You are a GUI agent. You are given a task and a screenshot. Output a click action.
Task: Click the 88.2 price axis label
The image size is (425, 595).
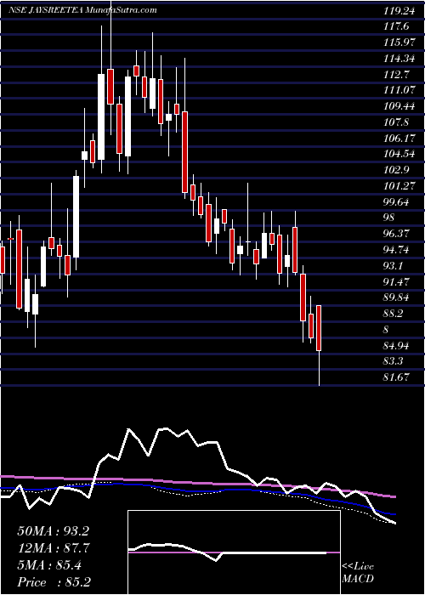tap(394, 313)
